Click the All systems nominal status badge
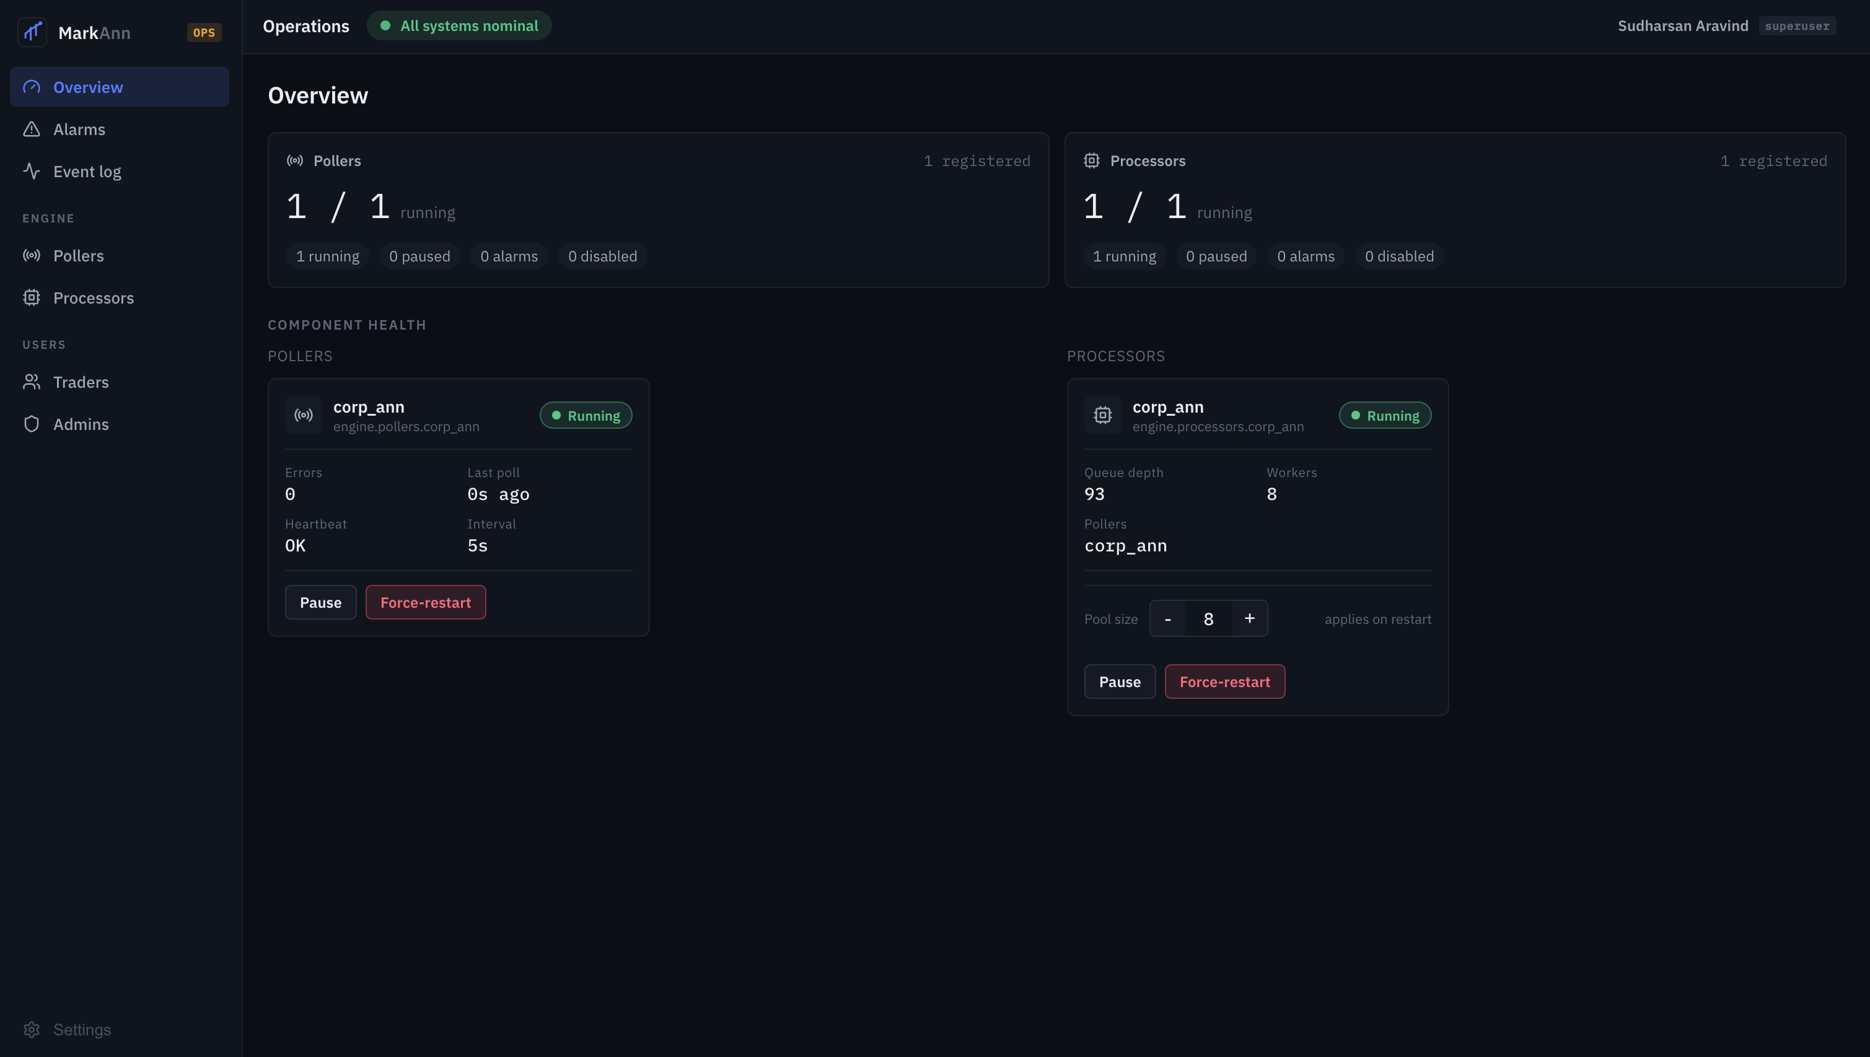1870x1057 pixels. [x=459, y=25]
